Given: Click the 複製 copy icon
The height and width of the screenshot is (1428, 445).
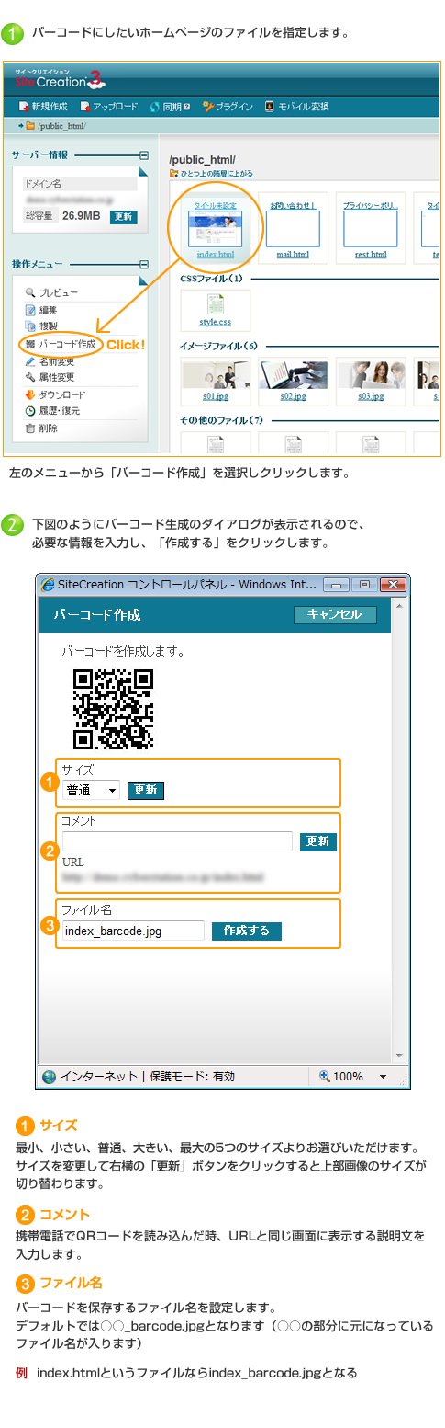Looking at the screenshot, I should [30, 326].
